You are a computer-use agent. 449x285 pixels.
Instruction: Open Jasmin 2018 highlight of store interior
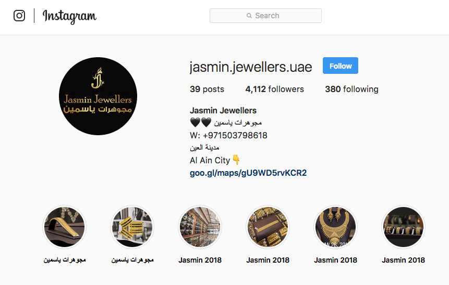200,227
